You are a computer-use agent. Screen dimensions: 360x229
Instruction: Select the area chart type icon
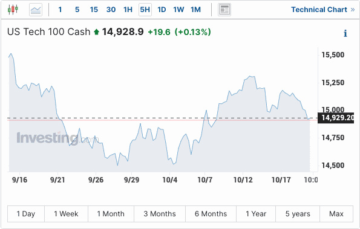click(x=36, y=10)
